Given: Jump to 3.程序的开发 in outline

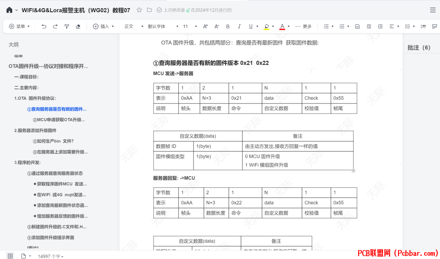Looking at the screenshot, I should [x=27, y=162].
